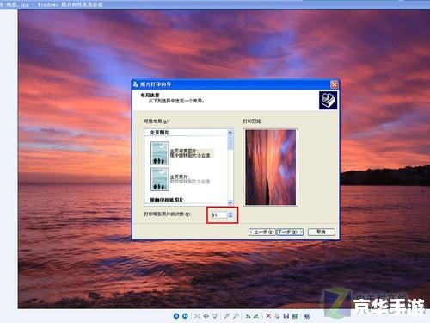
Task: Show image at actual size in viewer
Action: 206,316
